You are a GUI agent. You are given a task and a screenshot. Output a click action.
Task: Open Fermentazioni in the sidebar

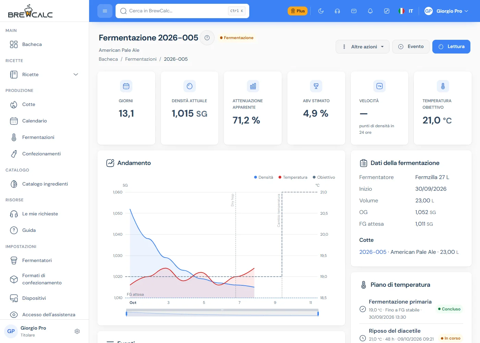click(x=45, y=137)
